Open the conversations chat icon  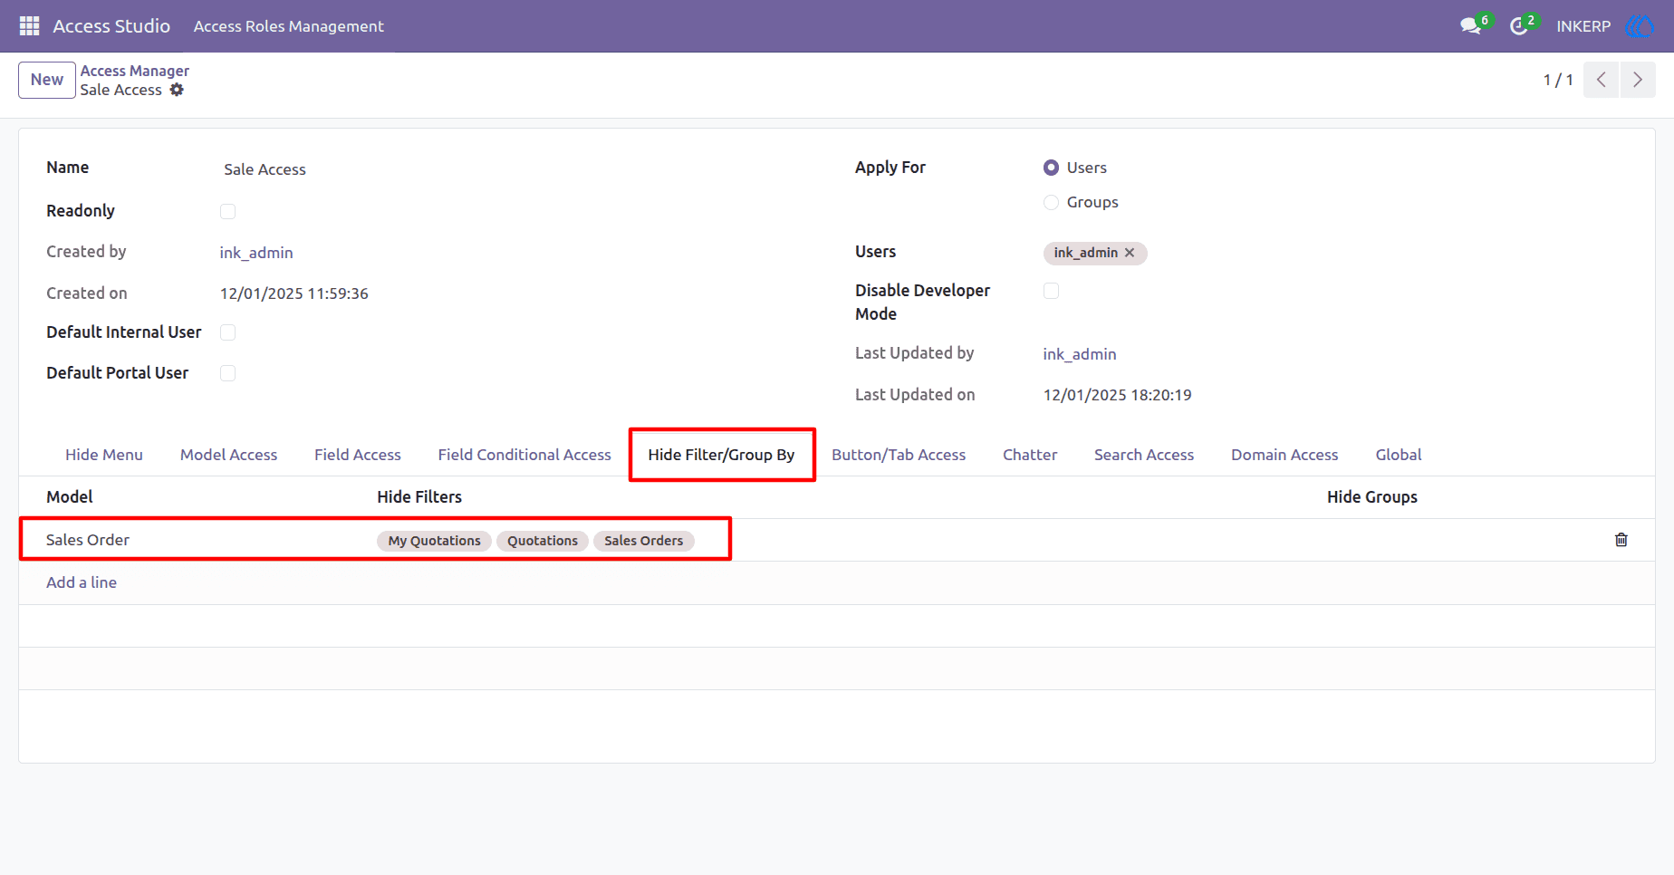pyautogui.click(x=1470, y=26)
